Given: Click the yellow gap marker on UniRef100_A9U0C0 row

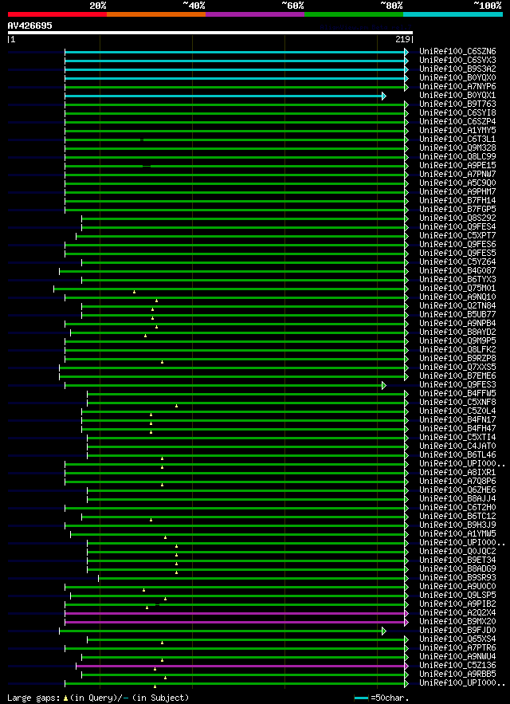Looking at the screenshot, I should pos(143,590).
